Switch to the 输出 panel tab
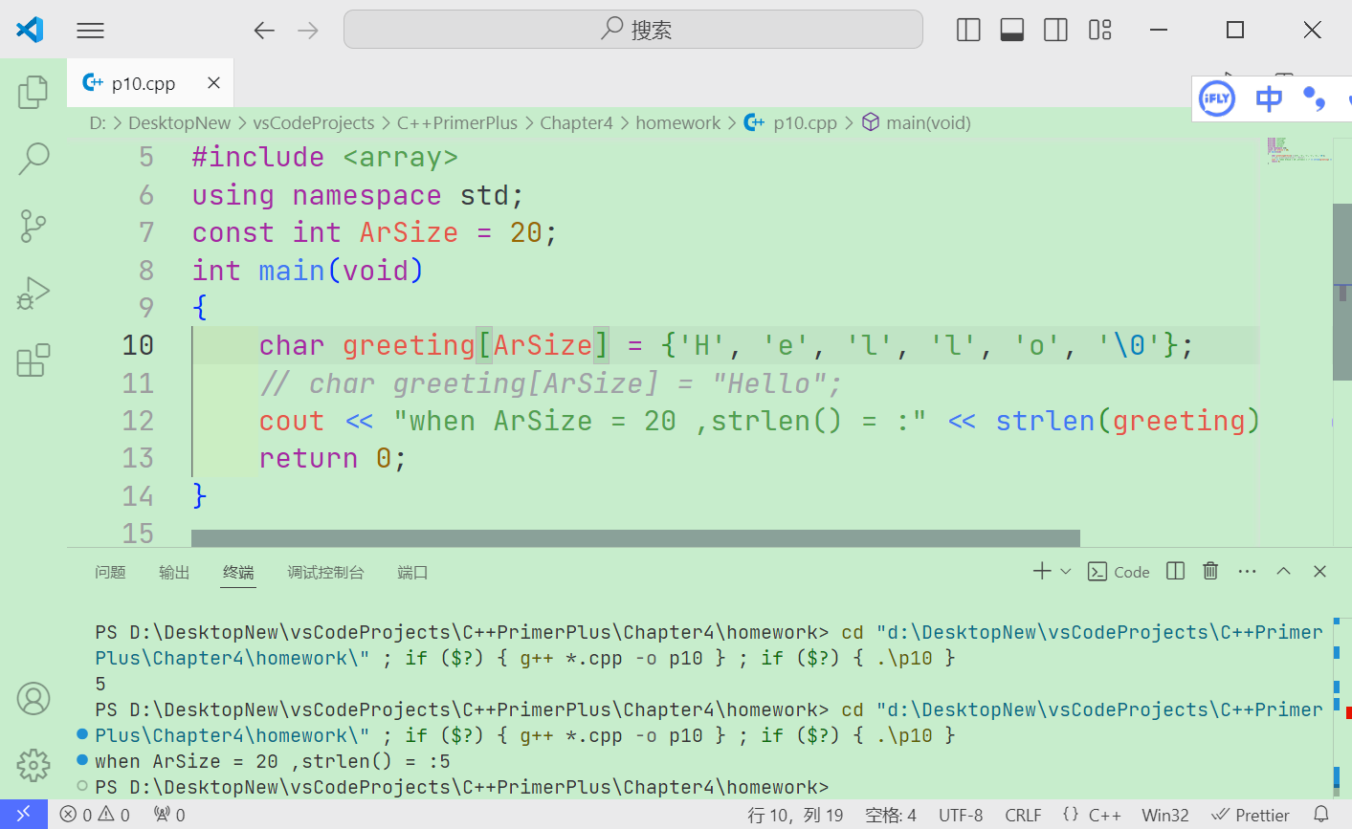This screenshot has height=829, width=1352. (x=174, y=572)
